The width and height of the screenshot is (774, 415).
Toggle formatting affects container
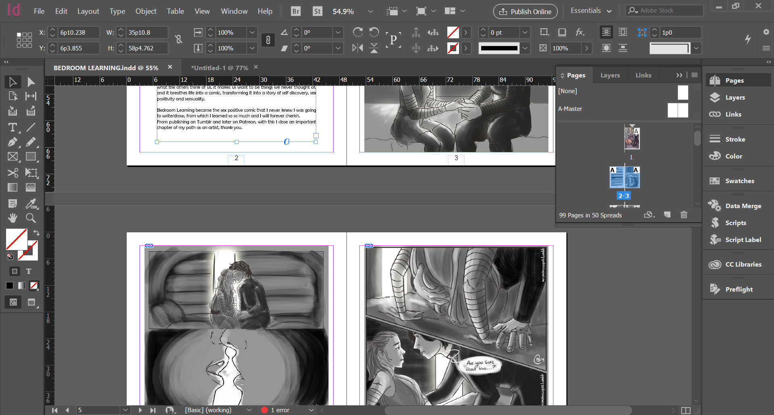15,271
